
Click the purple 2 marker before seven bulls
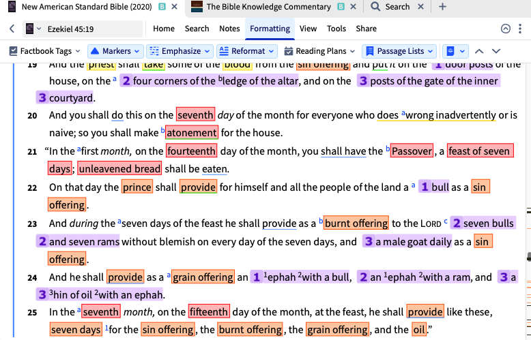pos(456,223)
